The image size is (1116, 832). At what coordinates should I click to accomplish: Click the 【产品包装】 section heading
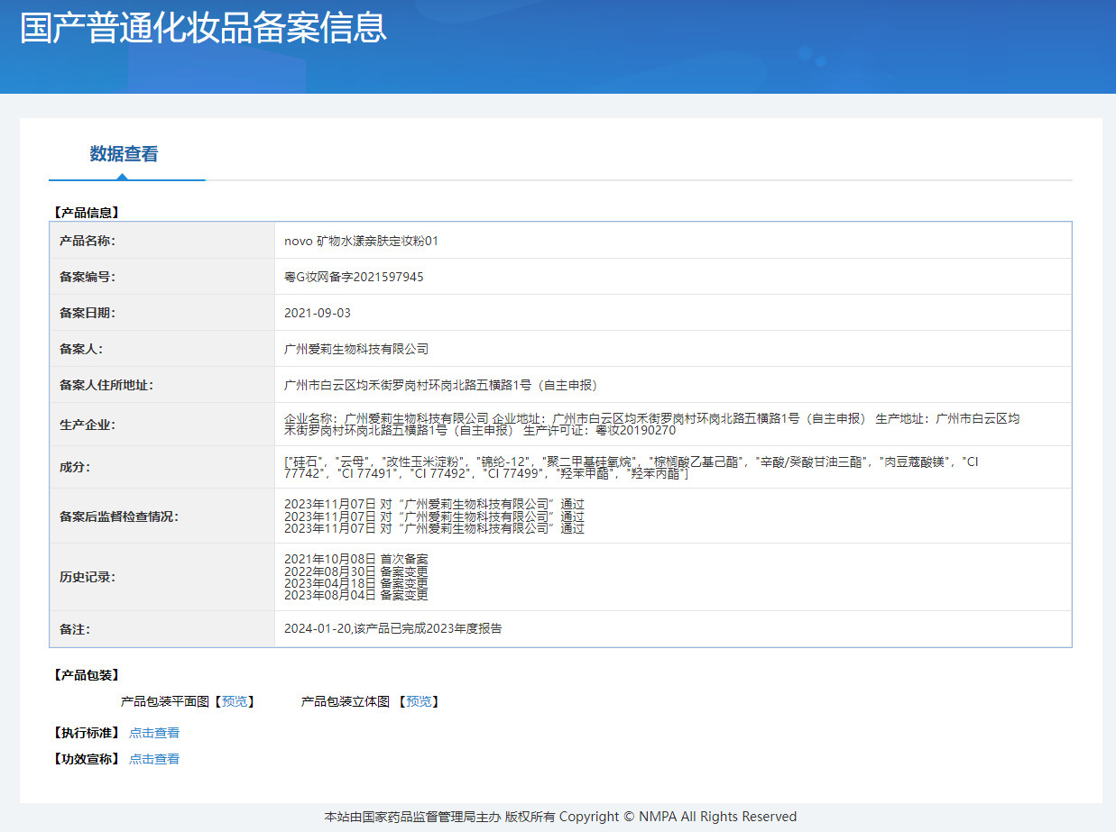click(x=87, y=675)
